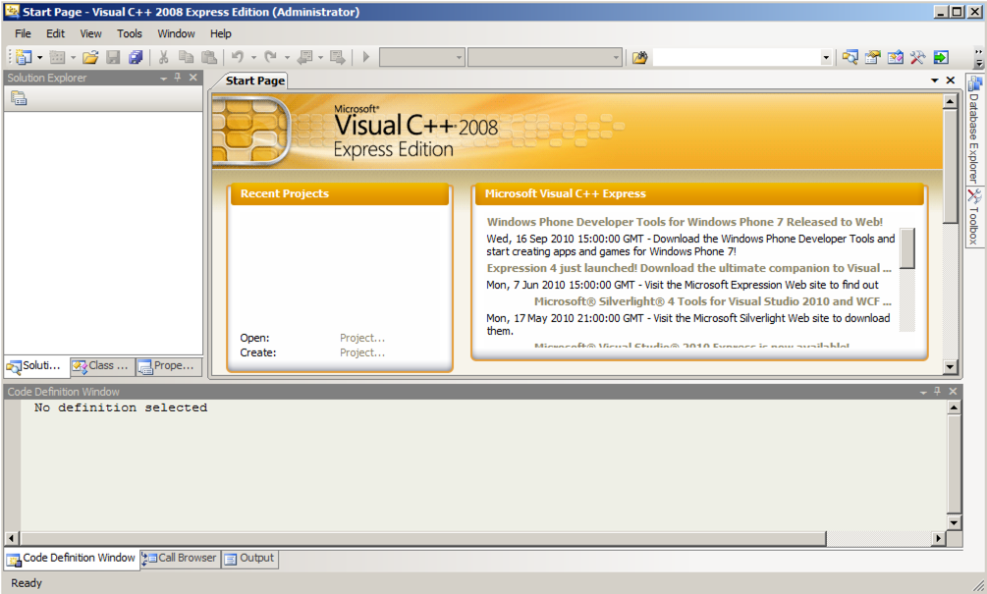Click the New Project toolbar icon

(x=24, y=57)
